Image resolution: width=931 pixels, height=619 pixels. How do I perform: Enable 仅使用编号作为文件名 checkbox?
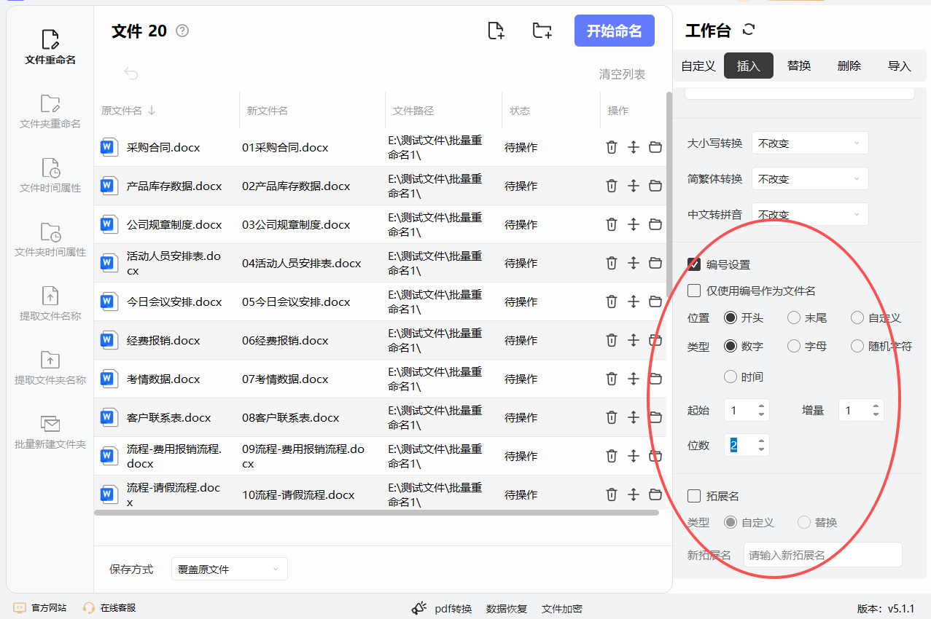click(x=695, y=291)
